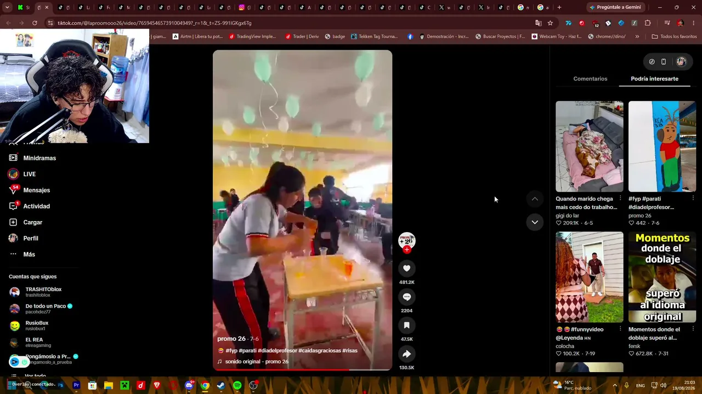Open the Momentos donde el doblaje thumbnail

tap(662, 277)
